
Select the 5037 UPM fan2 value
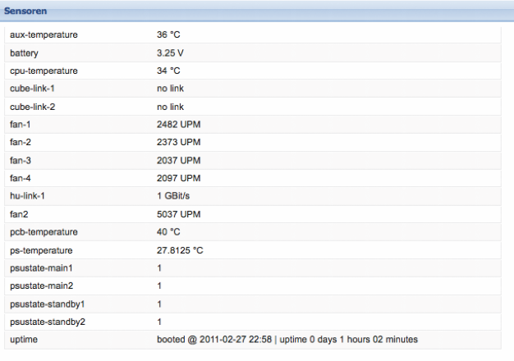tap(178, 214)
